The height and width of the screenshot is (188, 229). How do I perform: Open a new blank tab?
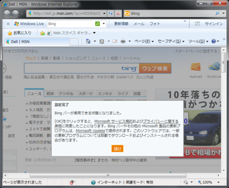(74, 42)
